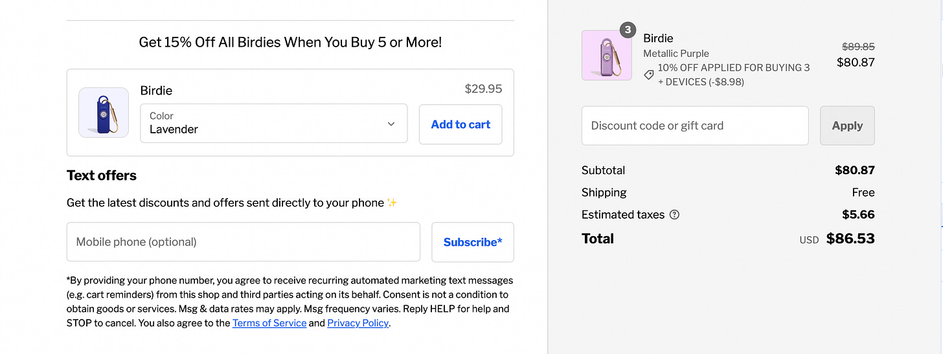Click the $29.95 upsell price
The width and height of the screenshot is (943, 354).
pos(483,89)
